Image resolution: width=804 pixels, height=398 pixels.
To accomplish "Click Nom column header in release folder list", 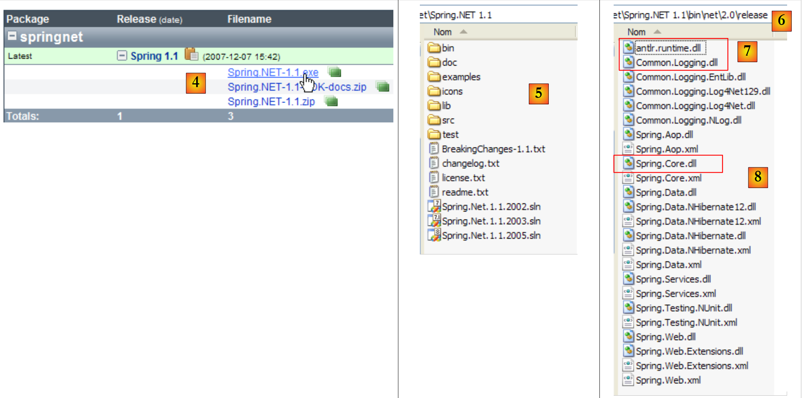I will pos(636,32).
